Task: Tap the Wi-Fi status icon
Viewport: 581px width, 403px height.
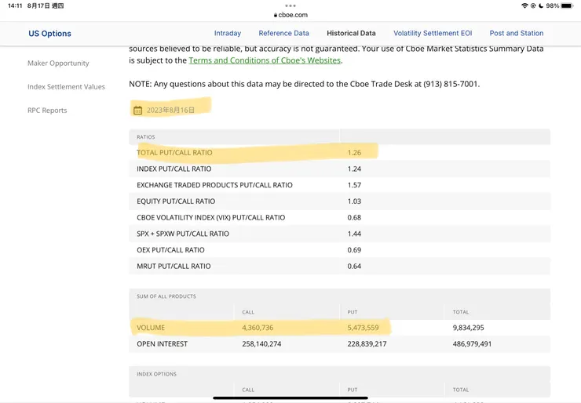Action: click(524, 5)
